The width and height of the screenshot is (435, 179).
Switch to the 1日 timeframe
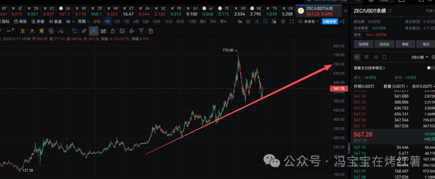click(x=126, y=21)
